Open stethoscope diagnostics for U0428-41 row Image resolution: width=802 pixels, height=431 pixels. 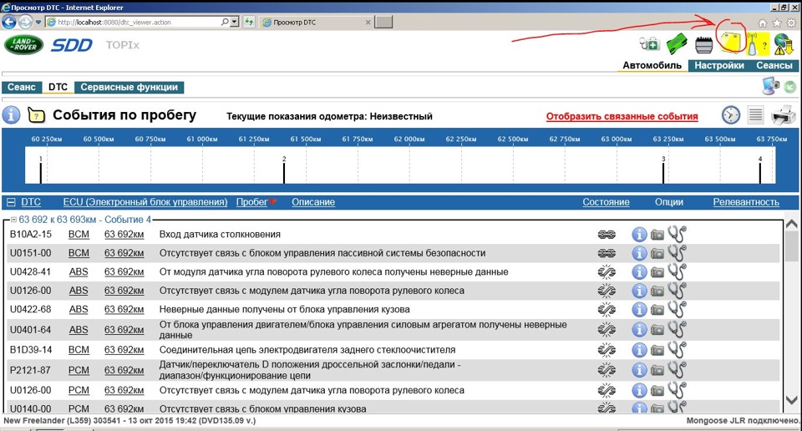[x=678, y=271]
